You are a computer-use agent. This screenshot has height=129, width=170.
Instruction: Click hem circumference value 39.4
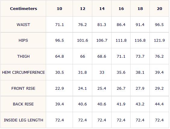click(159, 73)
